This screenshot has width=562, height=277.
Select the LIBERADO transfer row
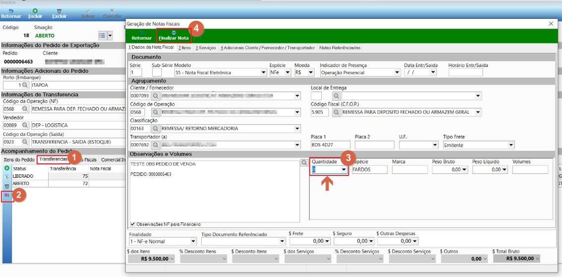(68, 176)
